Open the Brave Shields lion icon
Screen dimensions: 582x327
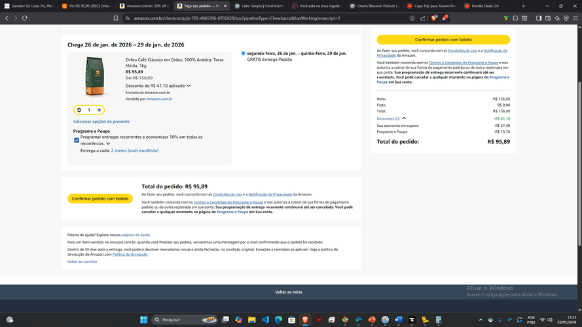point(434,18)
